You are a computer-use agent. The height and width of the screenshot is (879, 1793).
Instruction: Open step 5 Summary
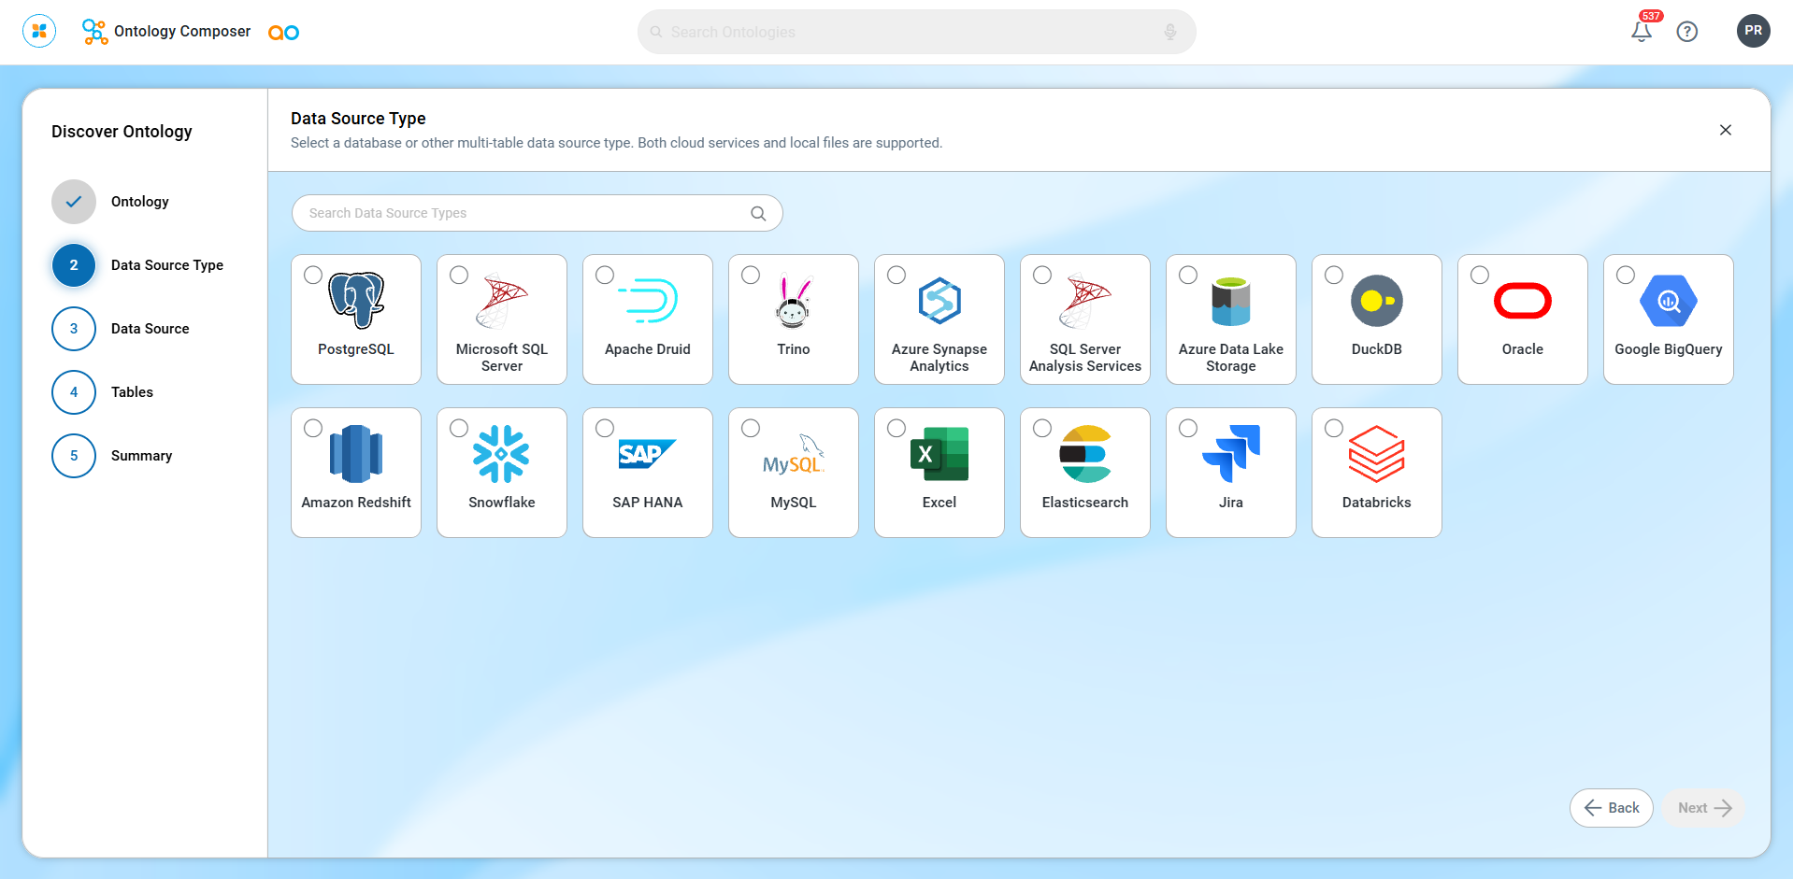[112, 456]
